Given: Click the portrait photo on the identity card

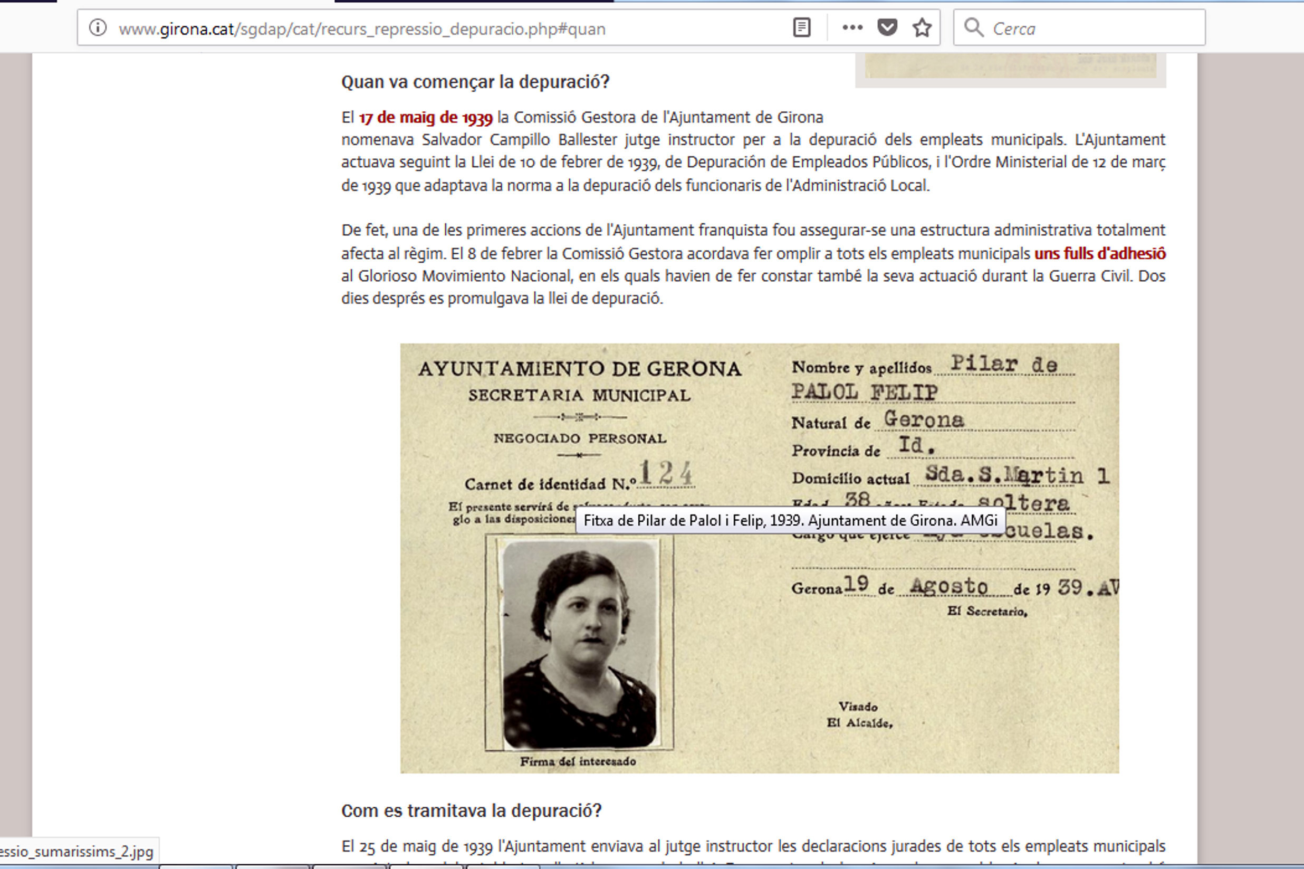Looking at the screenshot, I should [579, 643].
